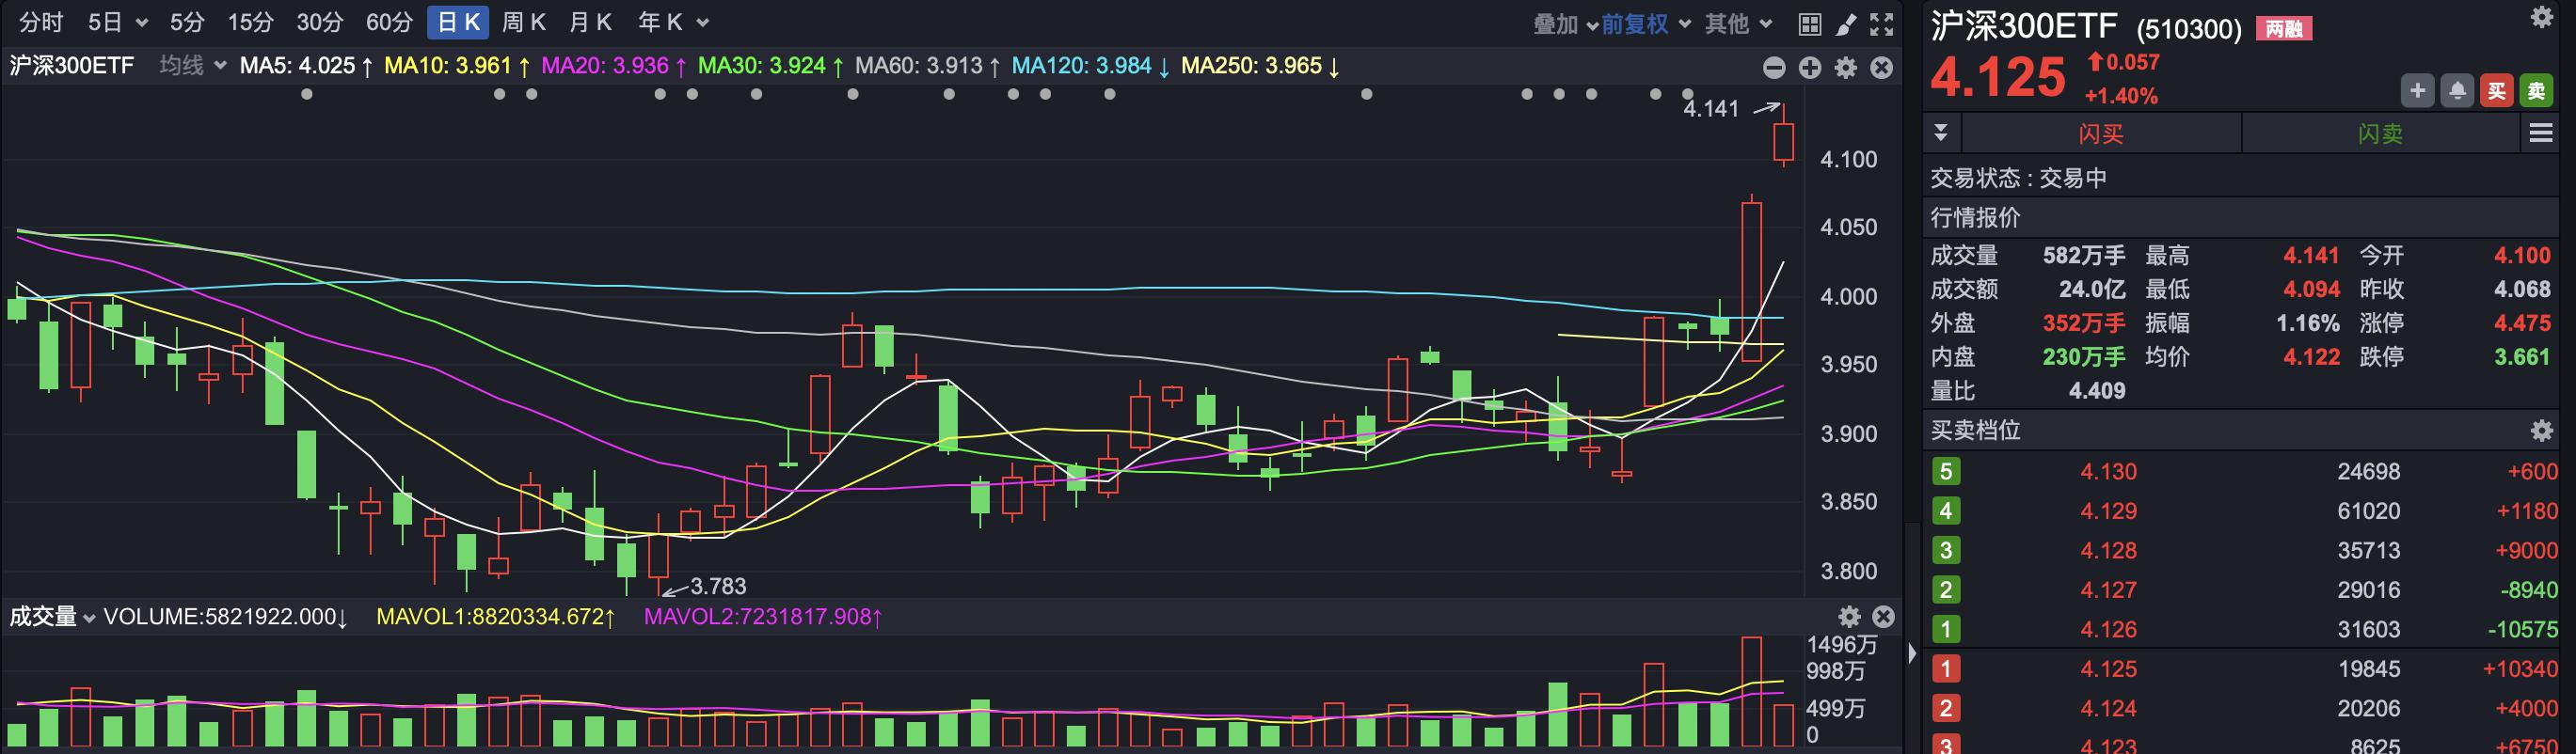Enter fullscreen chart mode

[x=1881, y=24]
